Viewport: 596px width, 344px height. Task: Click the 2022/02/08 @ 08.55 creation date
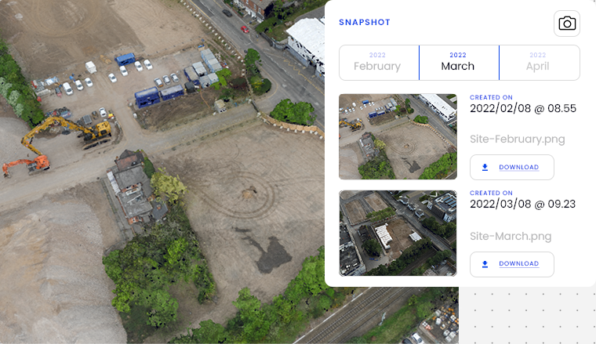click(522, 109)
